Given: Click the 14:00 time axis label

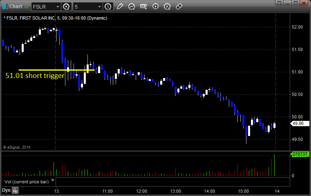Looking at the screenshot, I should 210,191.
